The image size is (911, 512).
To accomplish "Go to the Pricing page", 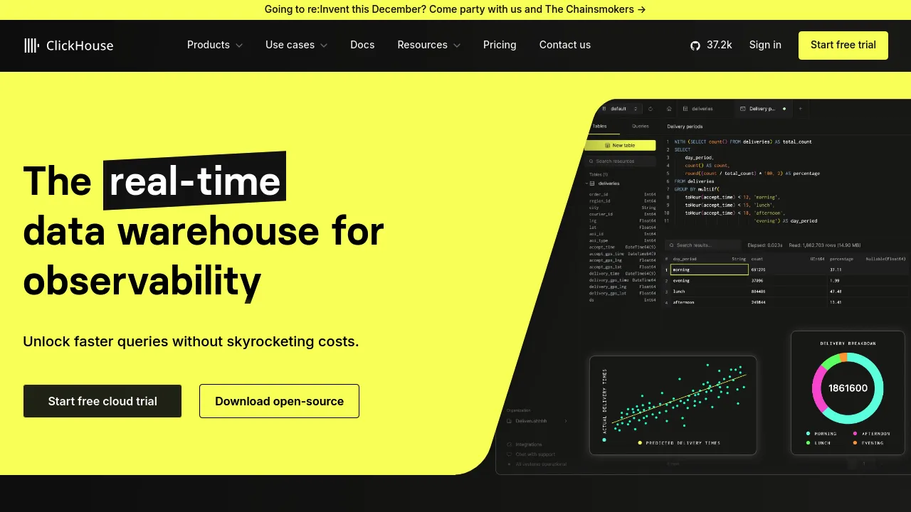I will click(x=500, y=45).
